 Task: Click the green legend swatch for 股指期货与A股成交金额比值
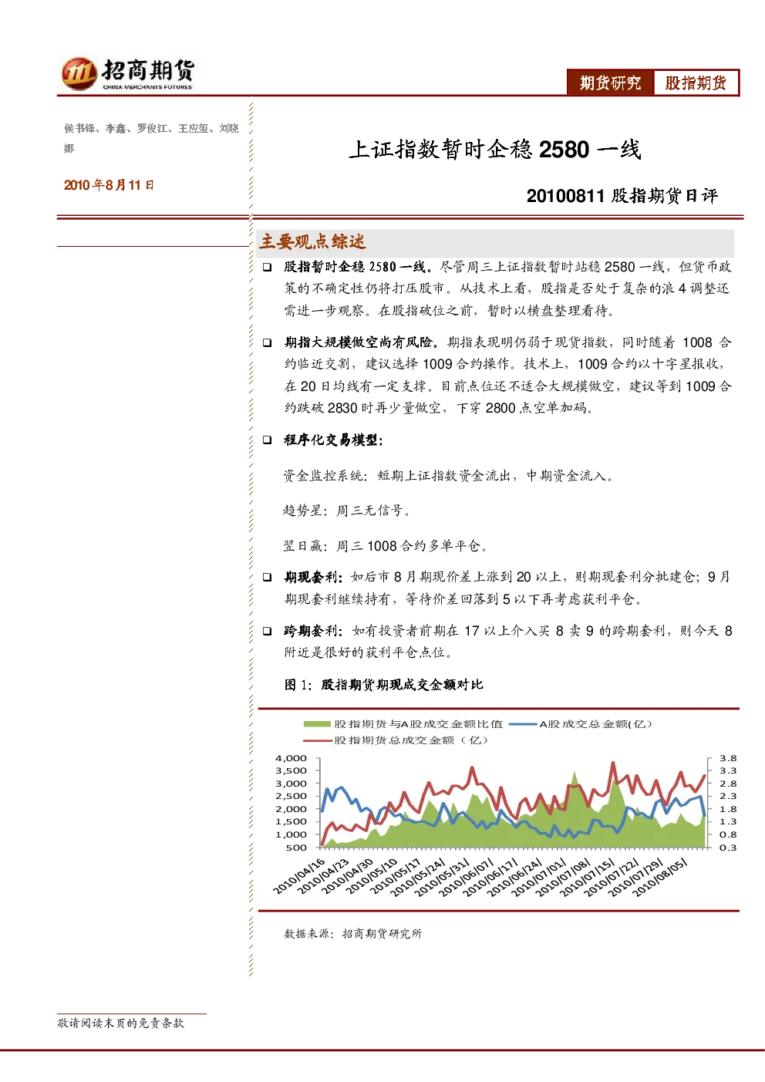click(x=317, y=724)
